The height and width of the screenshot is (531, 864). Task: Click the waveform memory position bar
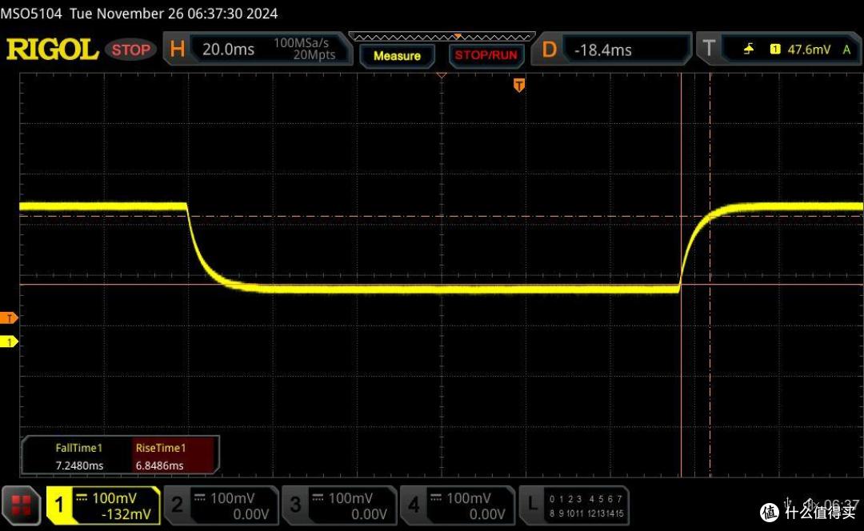442,37
